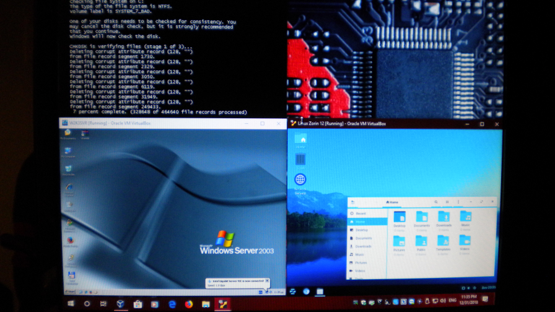
Task: Click the Home path button in Files header
Action: coord(392,202)
